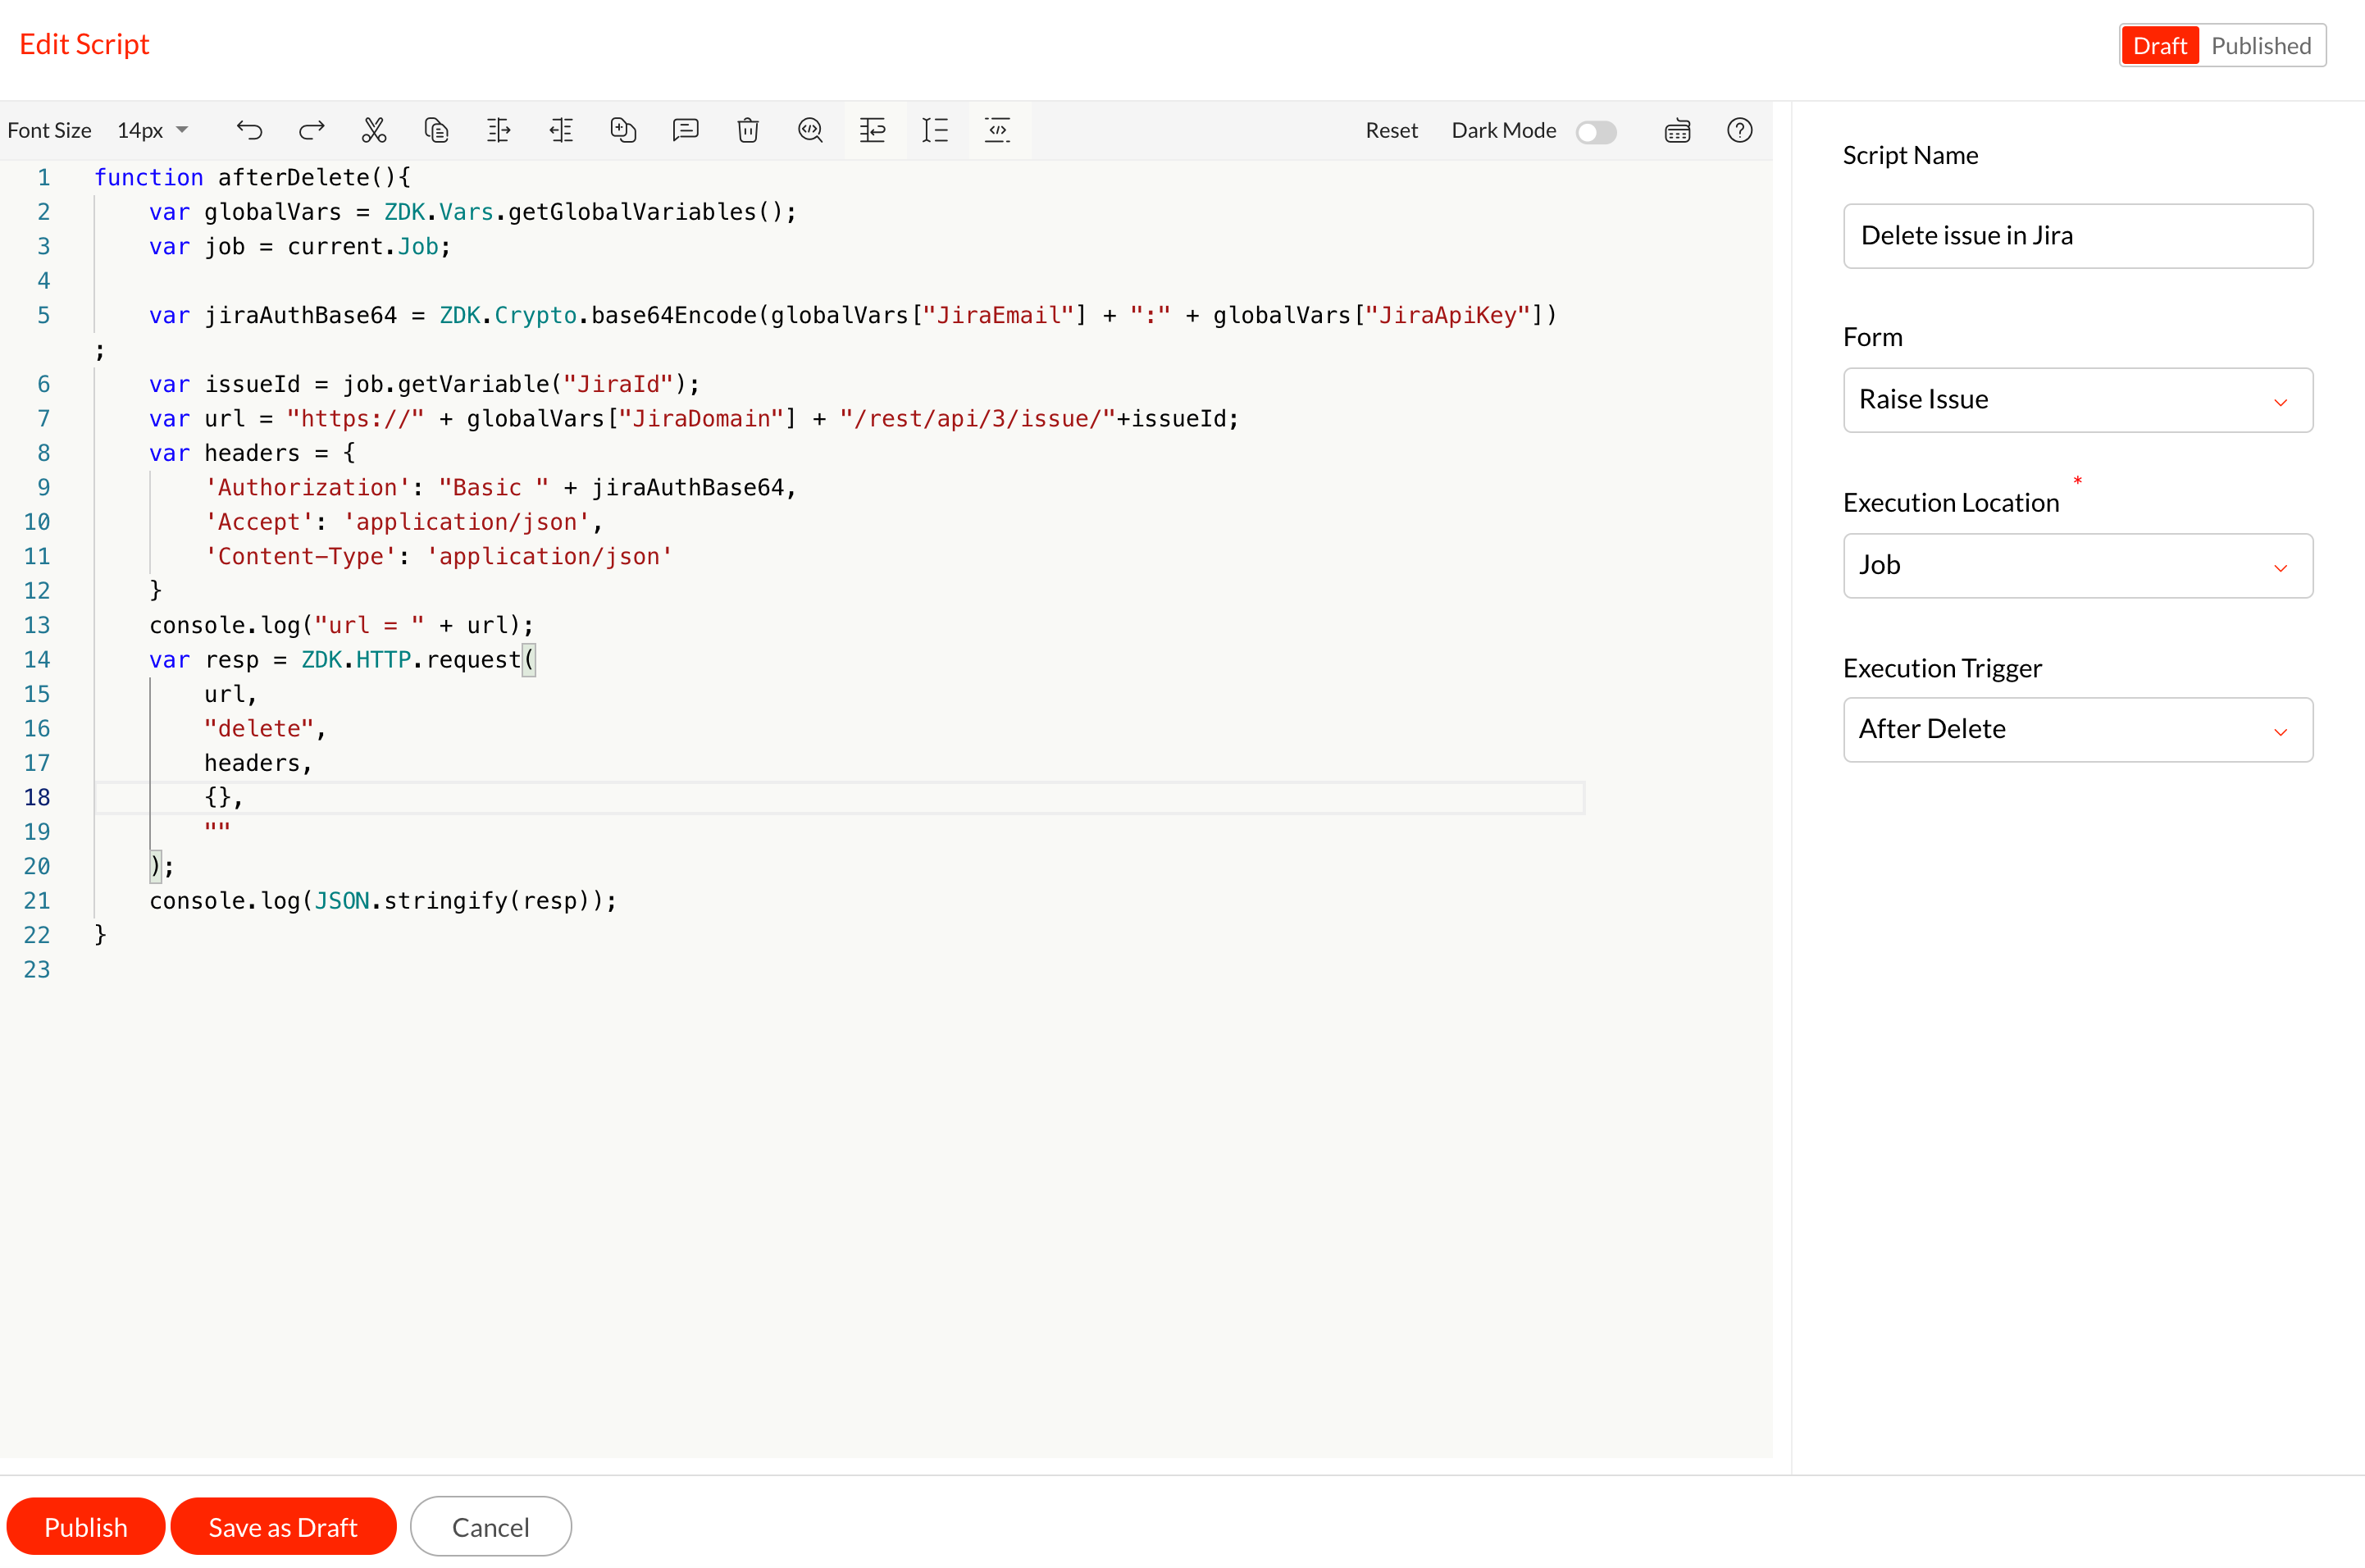
Task: Click line number 14 in gutter
Action: click(37, 659)
